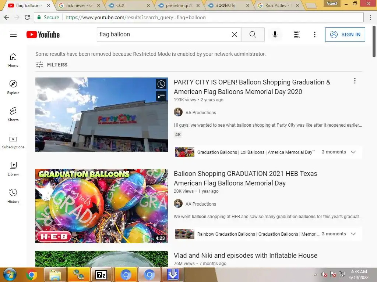The image size is (377, 282).
Task: Show hidden system tray icons
Action: [315, 275]
